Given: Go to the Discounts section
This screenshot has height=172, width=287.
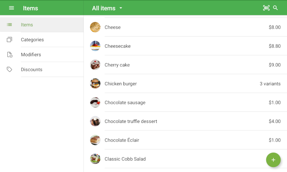Looking at the screenshot, I should [x=32, y=70].
